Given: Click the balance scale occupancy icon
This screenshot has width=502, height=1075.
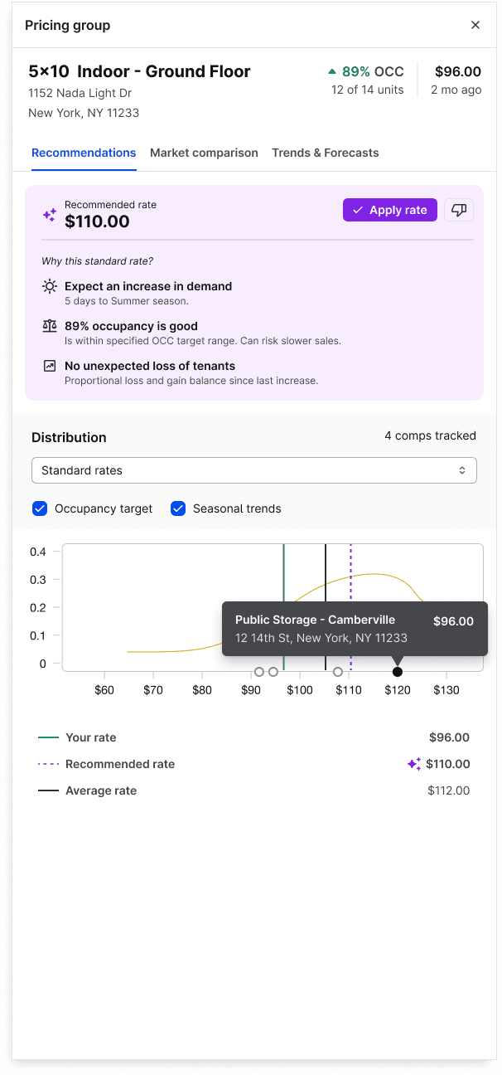Looking at the screenshot, I should click(50, 326).
